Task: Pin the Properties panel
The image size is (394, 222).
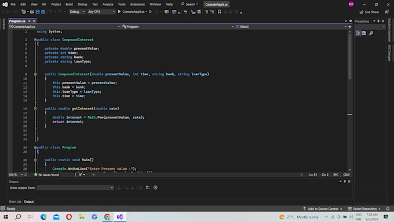Action: [378, 21]
